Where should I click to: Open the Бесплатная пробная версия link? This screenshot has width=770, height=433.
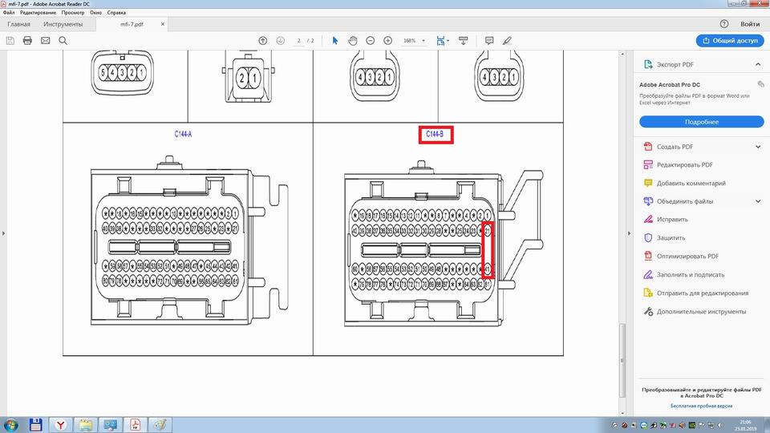(x=701, y=407)
